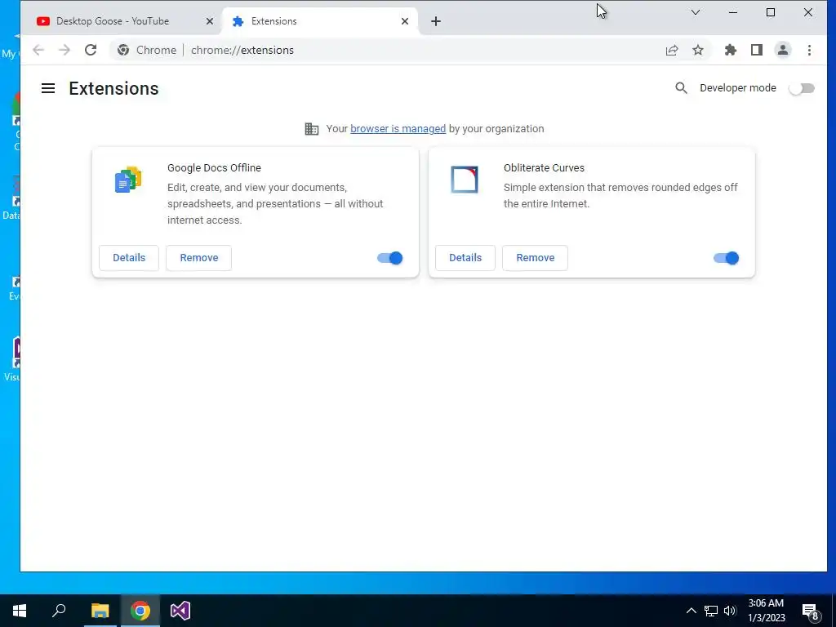Disable the Google Docs Offline extension toggle

coord(389,258)
